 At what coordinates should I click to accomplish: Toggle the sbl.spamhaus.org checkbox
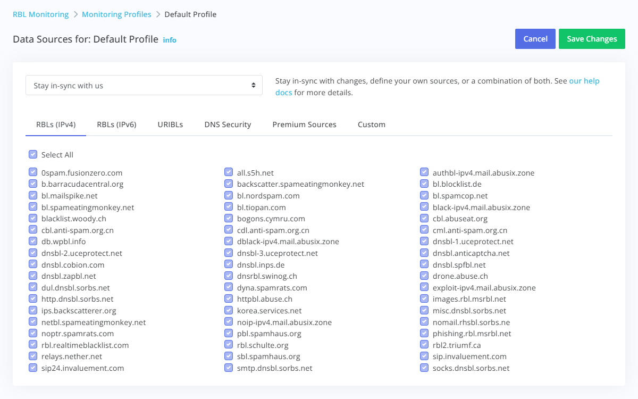pos(229,356)
